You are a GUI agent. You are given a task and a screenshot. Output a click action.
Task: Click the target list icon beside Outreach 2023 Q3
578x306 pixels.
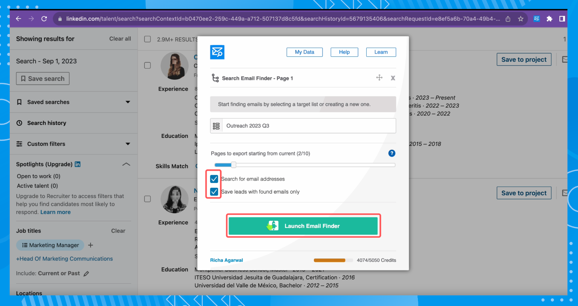[x=216, y=126]
